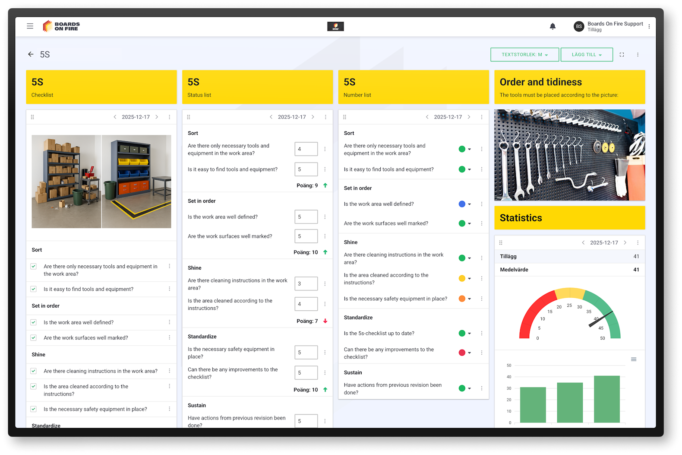Open status dropdown for '5s-checklist up to date'
Viewport: 682px width, 455px height.
(470, 334)
